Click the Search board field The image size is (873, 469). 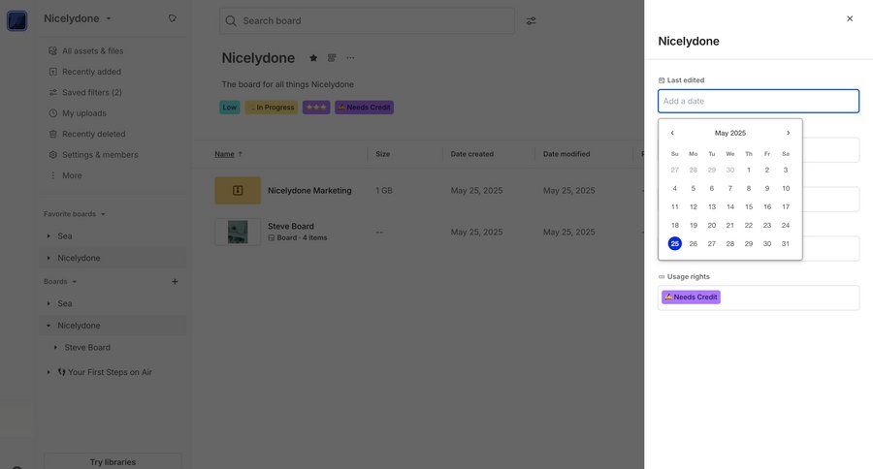point(367,20)
